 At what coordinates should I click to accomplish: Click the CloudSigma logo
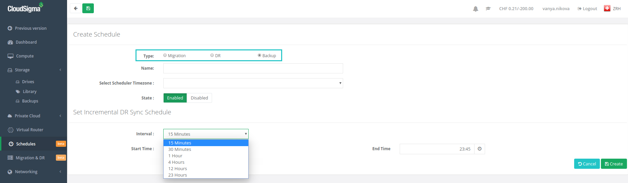(x=25, y=7)
